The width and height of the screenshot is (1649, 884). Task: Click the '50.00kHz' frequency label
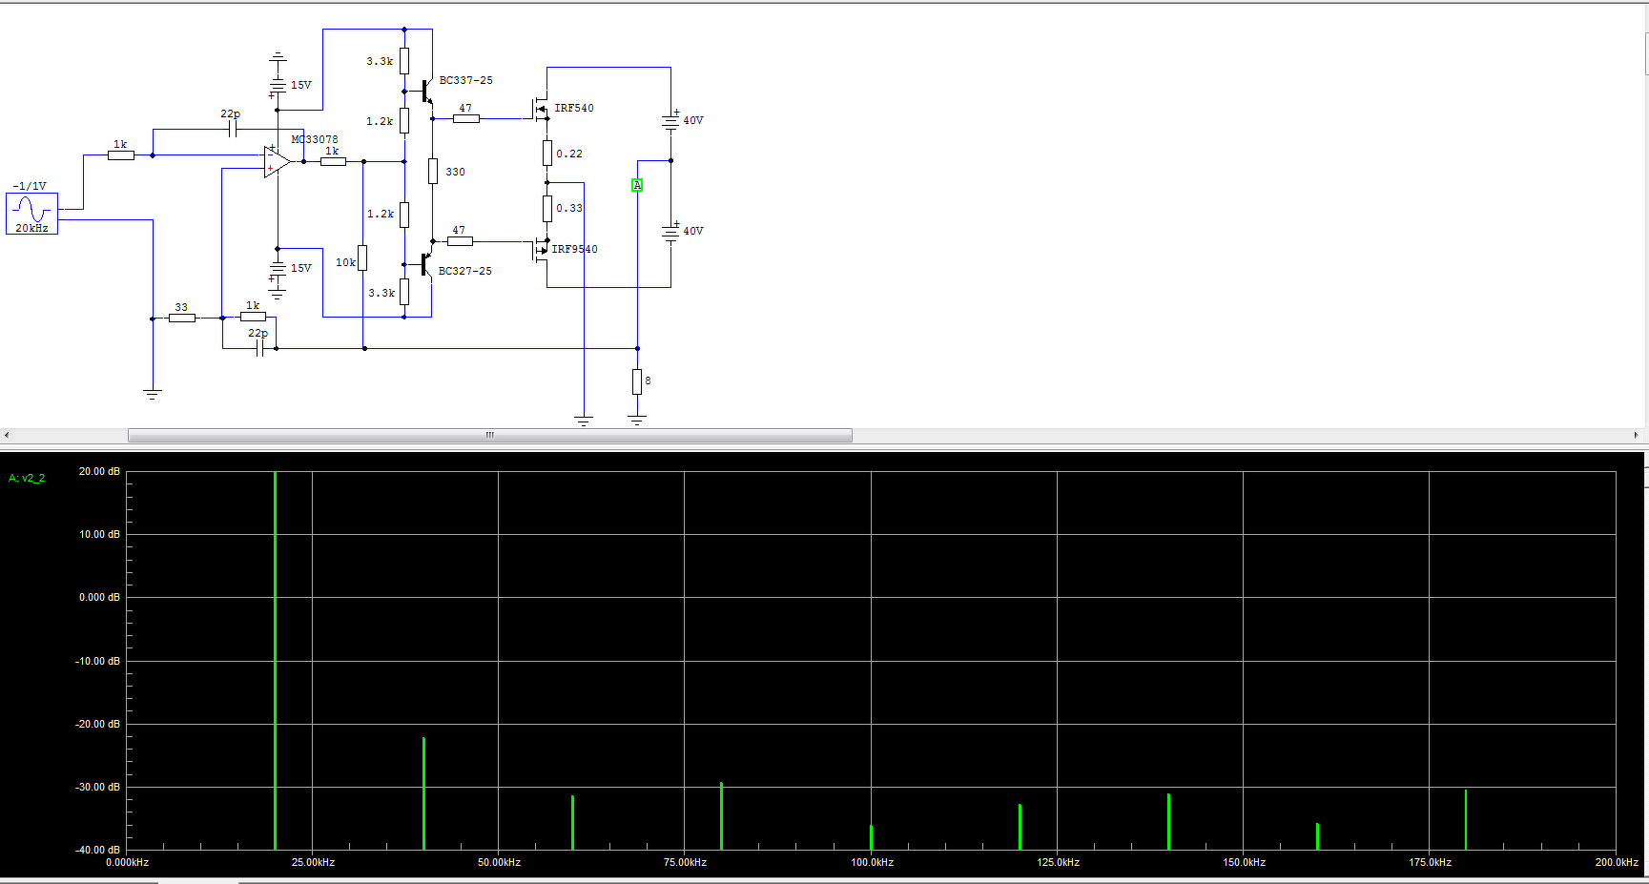(x=499, y=862)
